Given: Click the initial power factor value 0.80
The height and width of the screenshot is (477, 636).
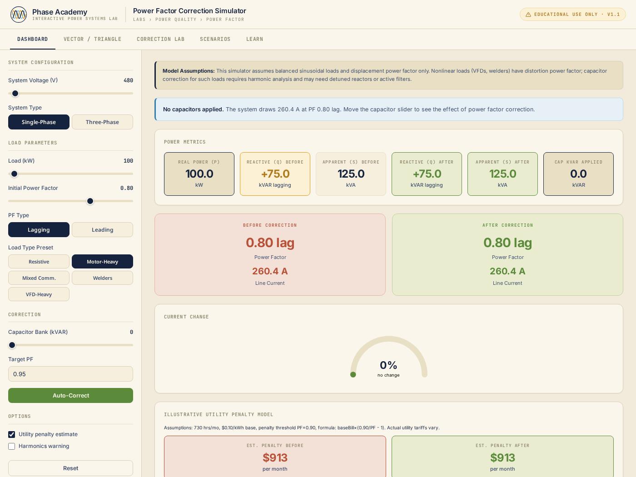Looking at the screenshot, I should click(127, 188).
